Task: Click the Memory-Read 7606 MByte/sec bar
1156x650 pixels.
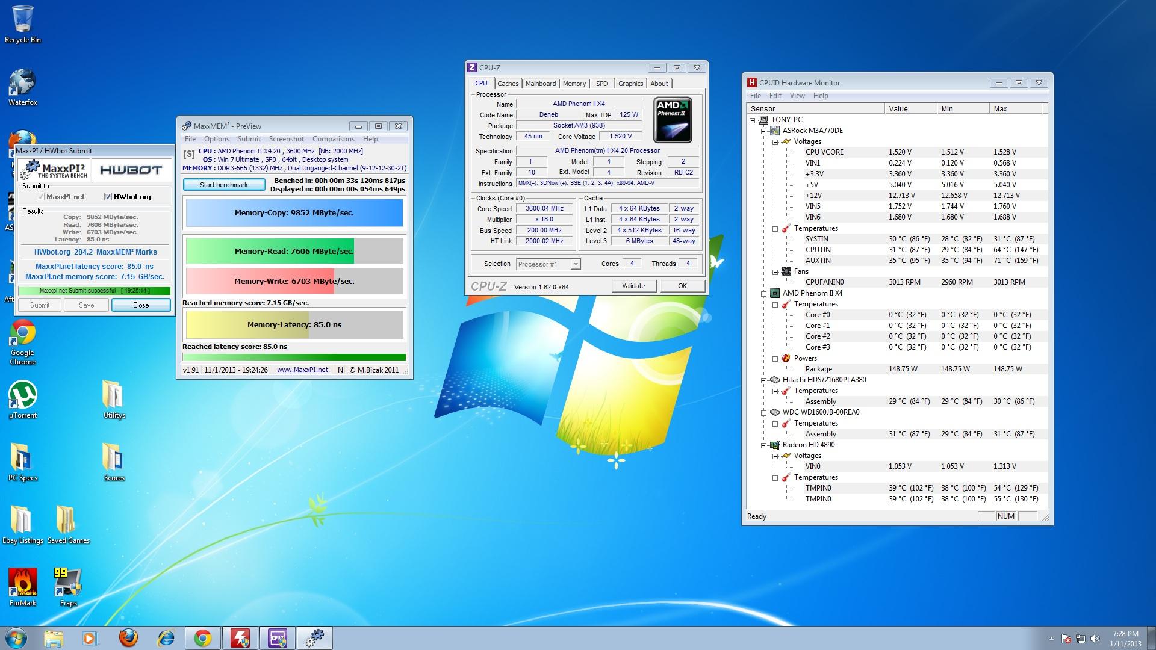Action: pos(294,251)
